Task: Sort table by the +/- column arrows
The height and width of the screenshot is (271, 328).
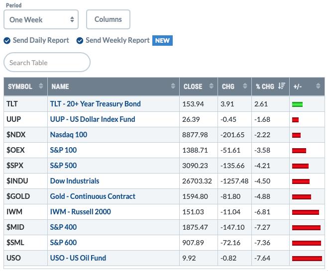Action: 318,86
